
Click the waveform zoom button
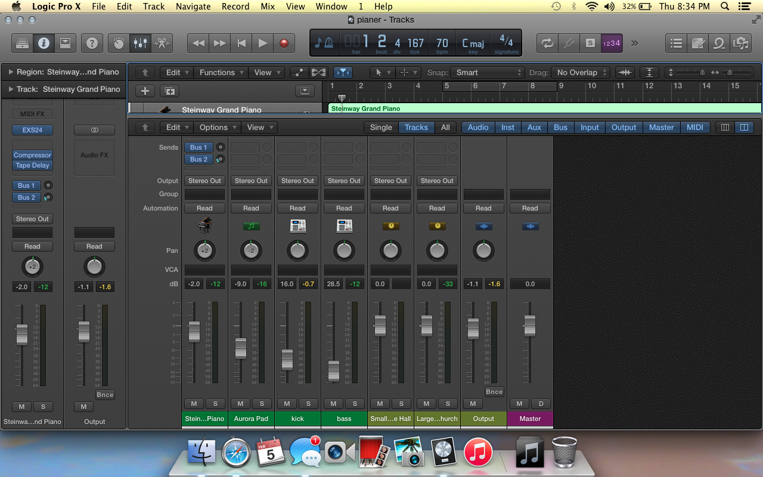tap(625, 72)
